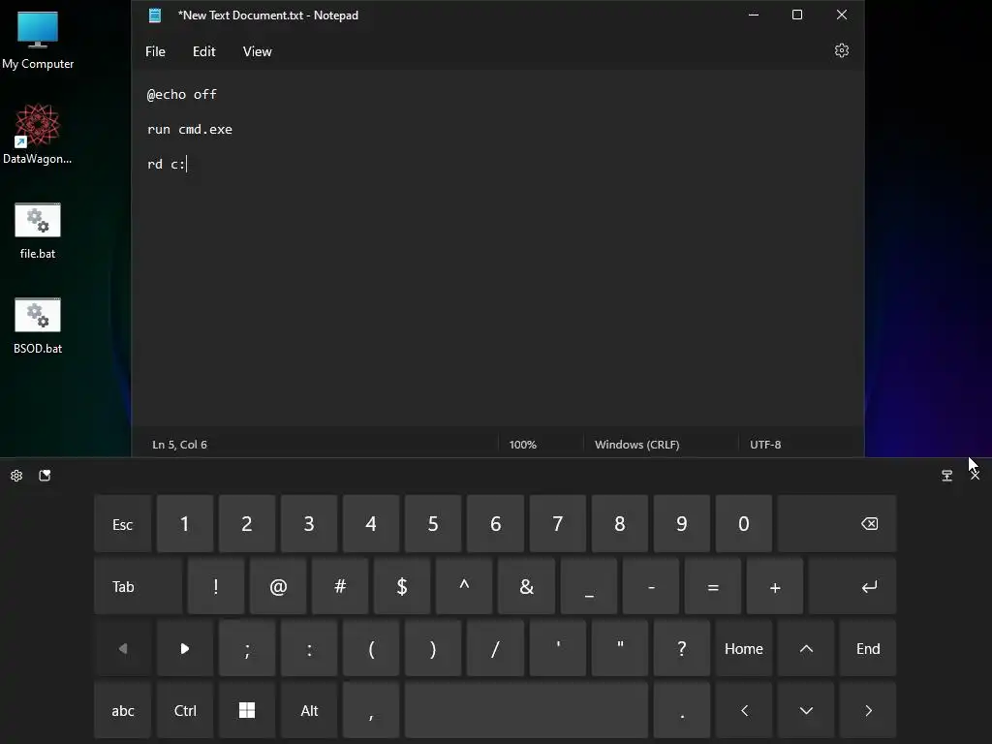The height and width of the screenshot is (744, 992).
Task: Tap the right arrow cursor key
Action: point(868,710)
